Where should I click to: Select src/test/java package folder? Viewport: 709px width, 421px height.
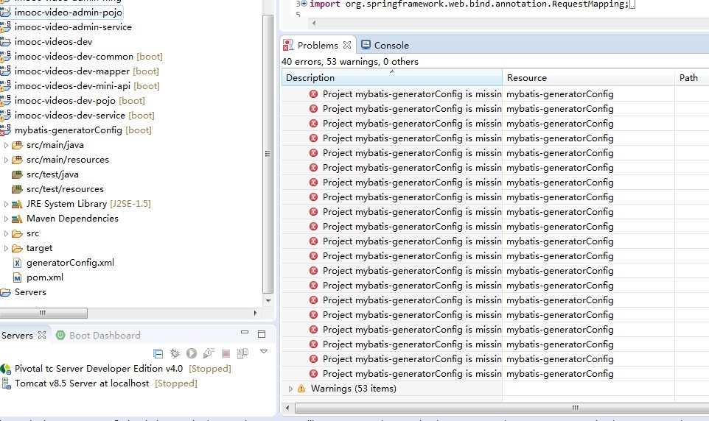coord(52,174)
